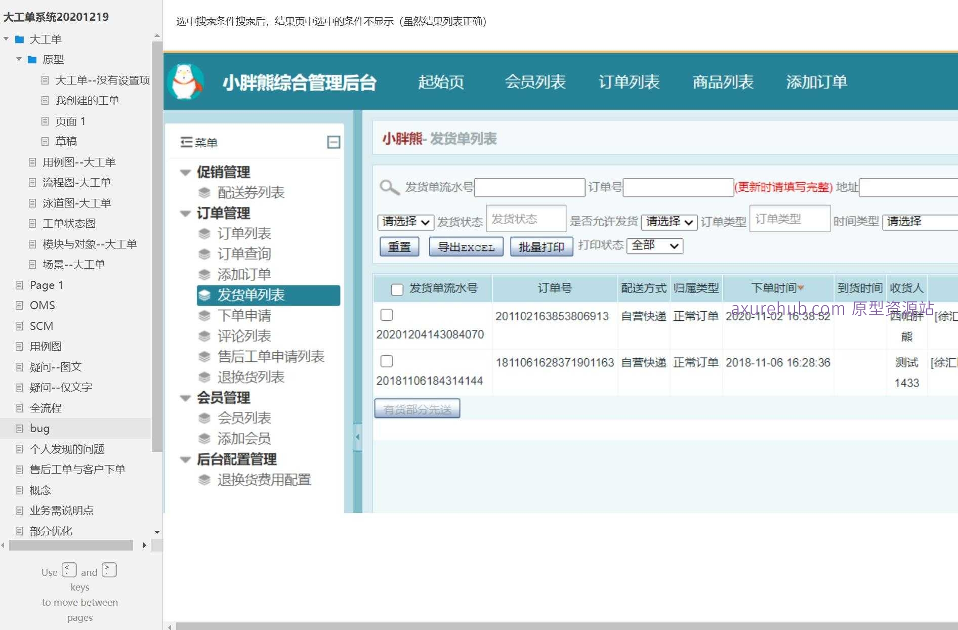Collapse the menu panel with minus icon
958x630 pixels.
tap(334, 142)
